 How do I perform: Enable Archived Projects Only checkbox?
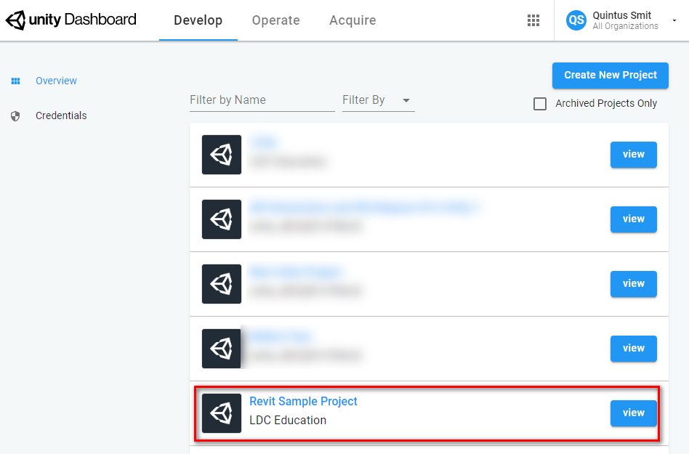click(540, 104)
